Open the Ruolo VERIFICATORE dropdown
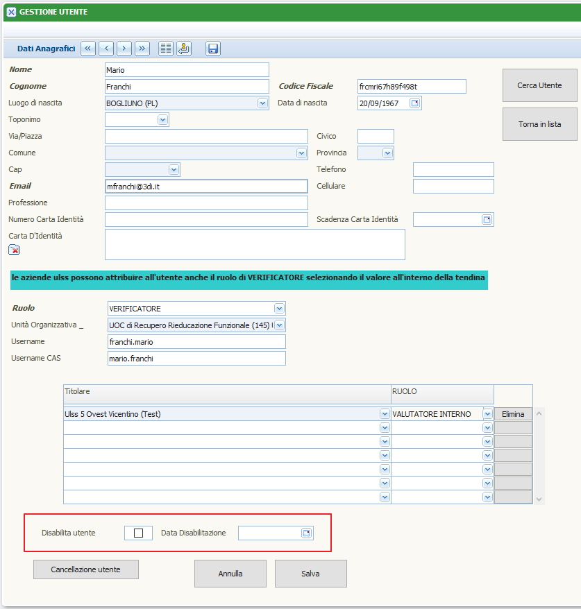 pyautogui.click(x=279, y=309)
